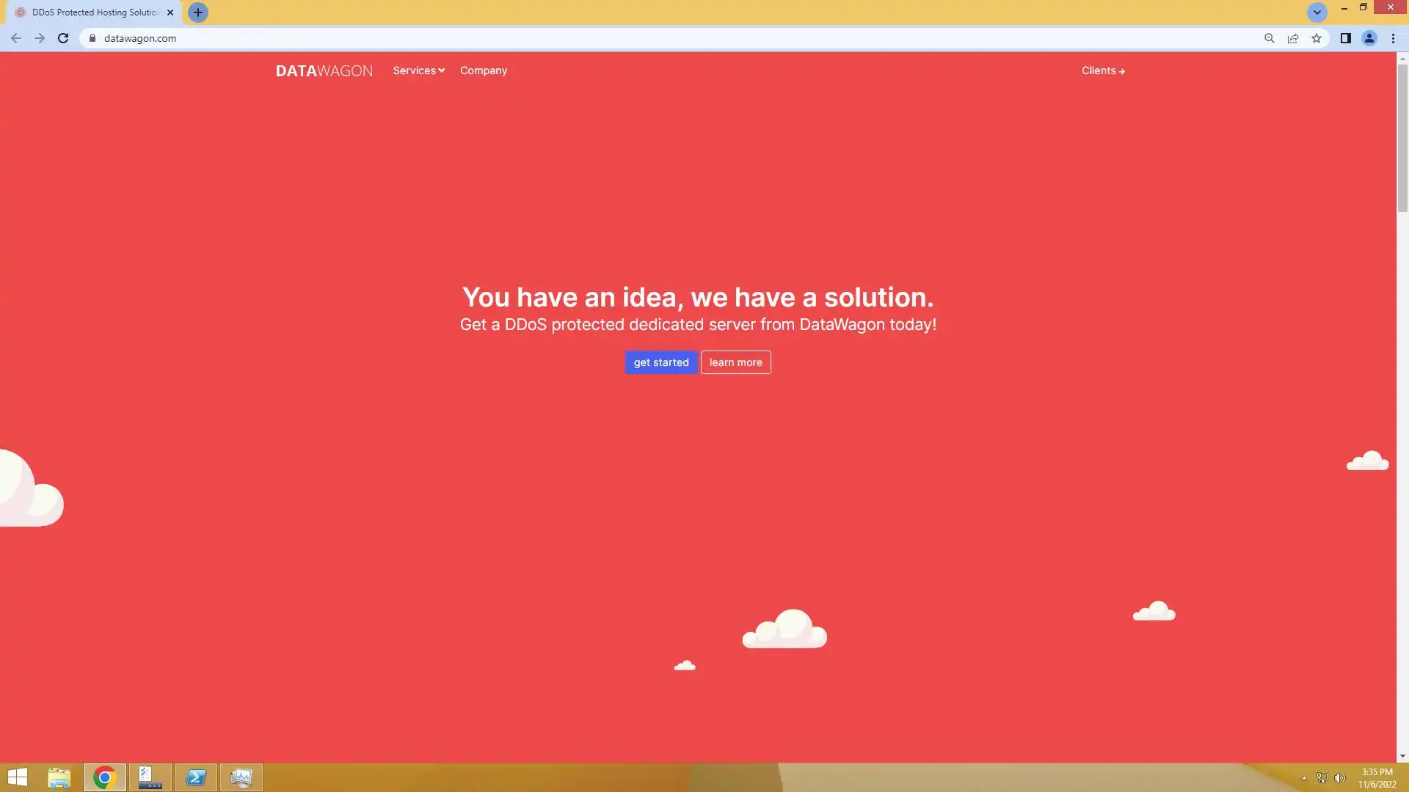
Task: Open a new tab with plus button
Action: click(197, 12)
